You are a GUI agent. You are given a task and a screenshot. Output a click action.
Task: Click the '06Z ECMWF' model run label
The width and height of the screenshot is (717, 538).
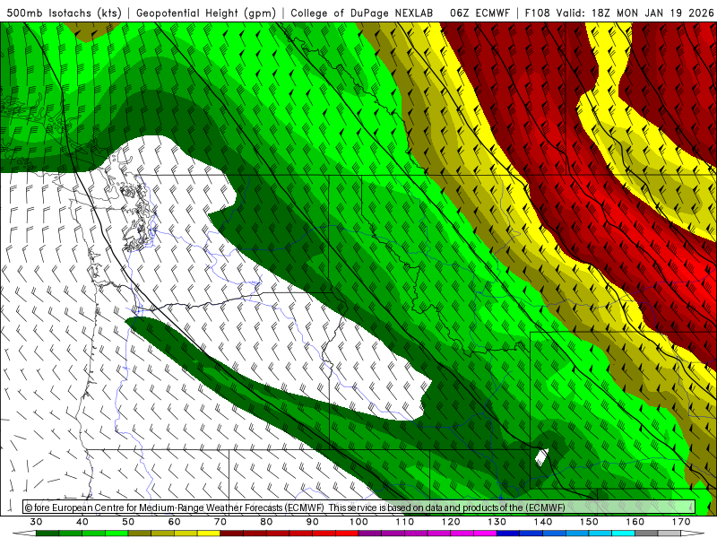pos(479,13)
